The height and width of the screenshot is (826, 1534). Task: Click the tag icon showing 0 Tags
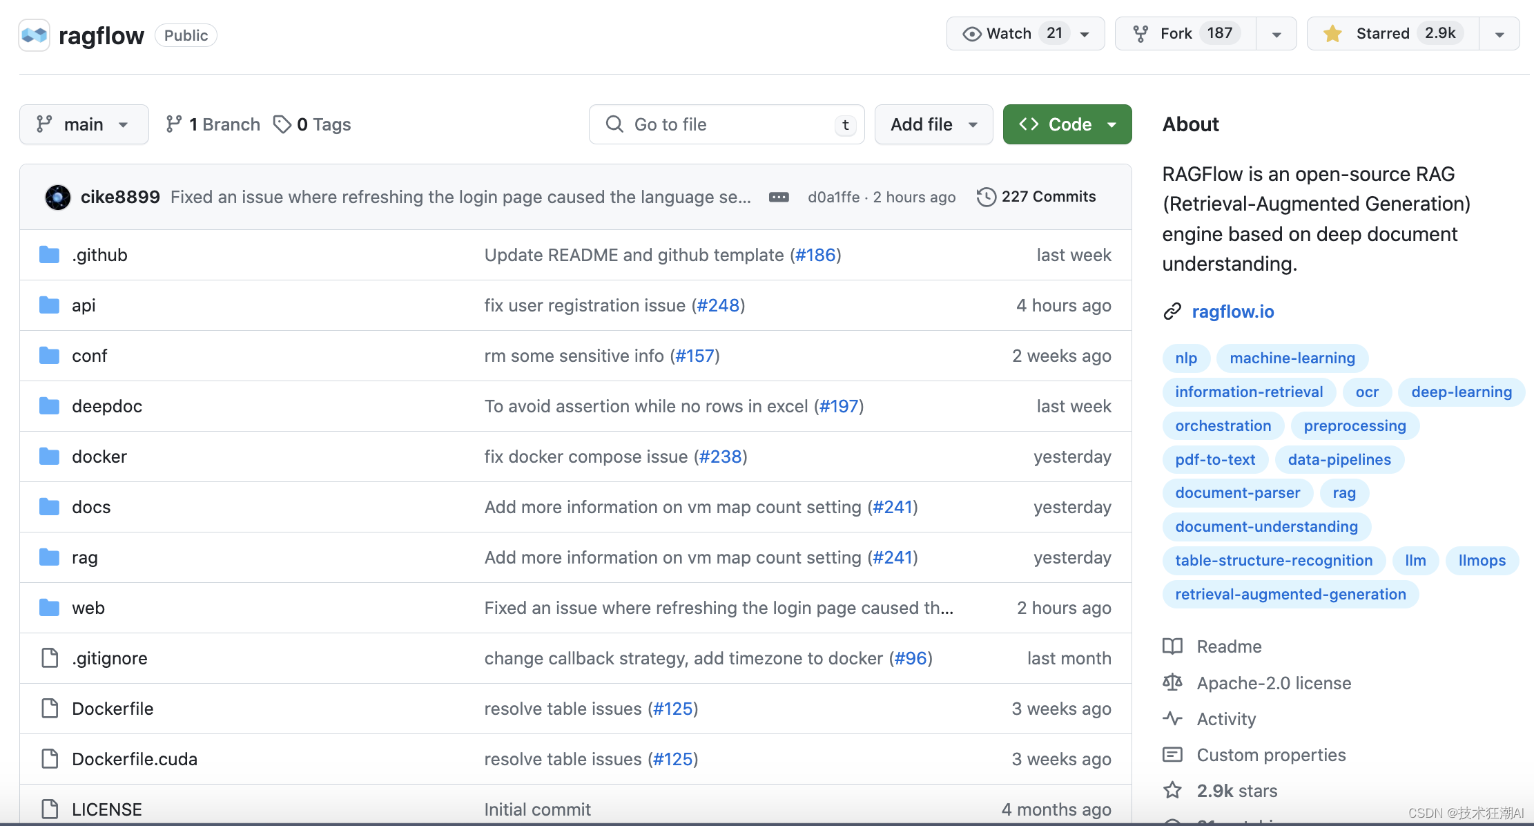(x=282, y=123)
